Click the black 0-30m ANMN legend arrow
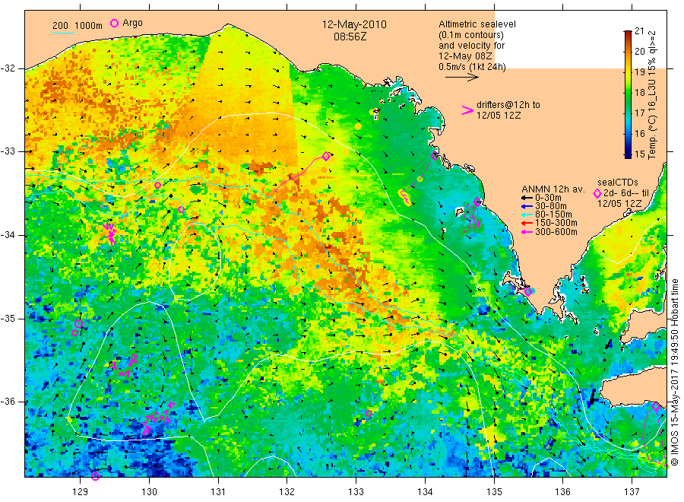This screenshot has height=502, width=684. (x=527, y=199)
